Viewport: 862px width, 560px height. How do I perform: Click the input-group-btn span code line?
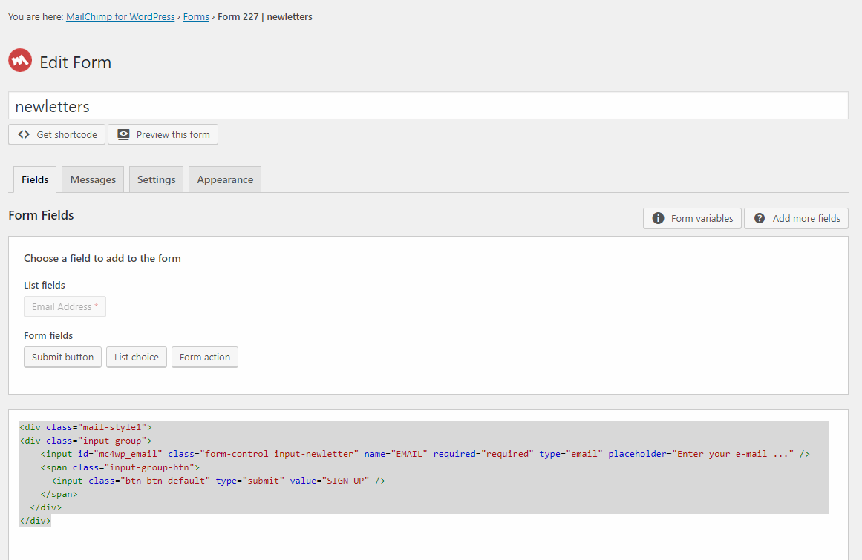tap(120, 468)
